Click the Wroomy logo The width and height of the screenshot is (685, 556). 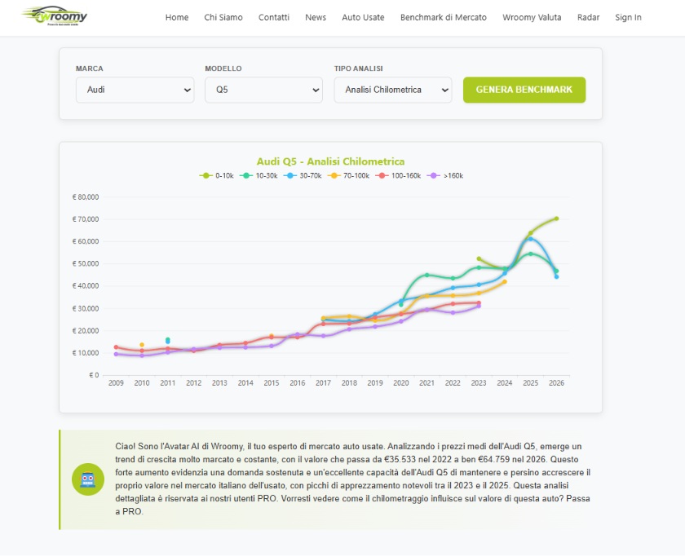[55, 16]
